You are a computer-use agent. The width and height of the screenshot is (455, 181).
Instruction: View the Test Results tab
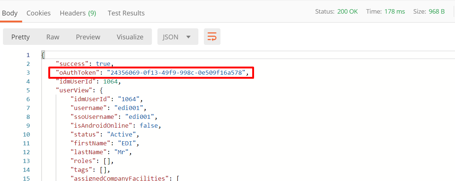(126, 13)
